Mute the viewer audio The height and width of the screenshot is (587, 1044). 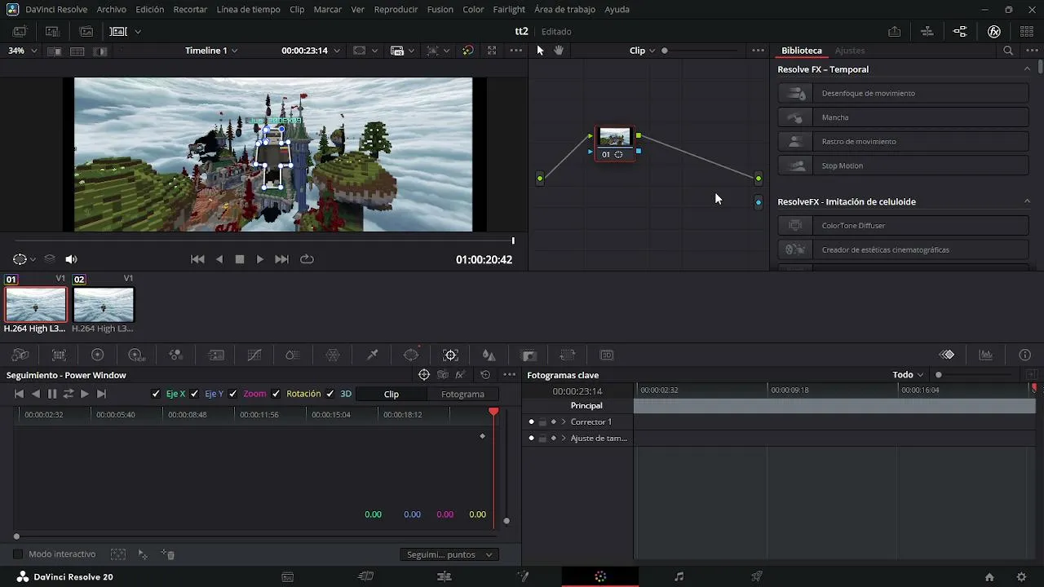click(x=71, y=259)
